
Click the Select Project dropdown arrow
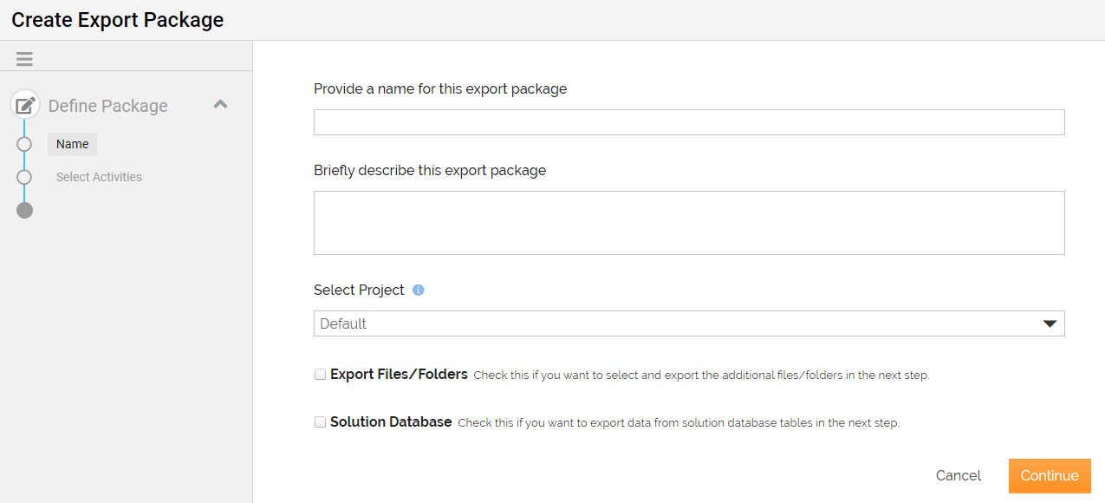click(x=1050, y=323)
